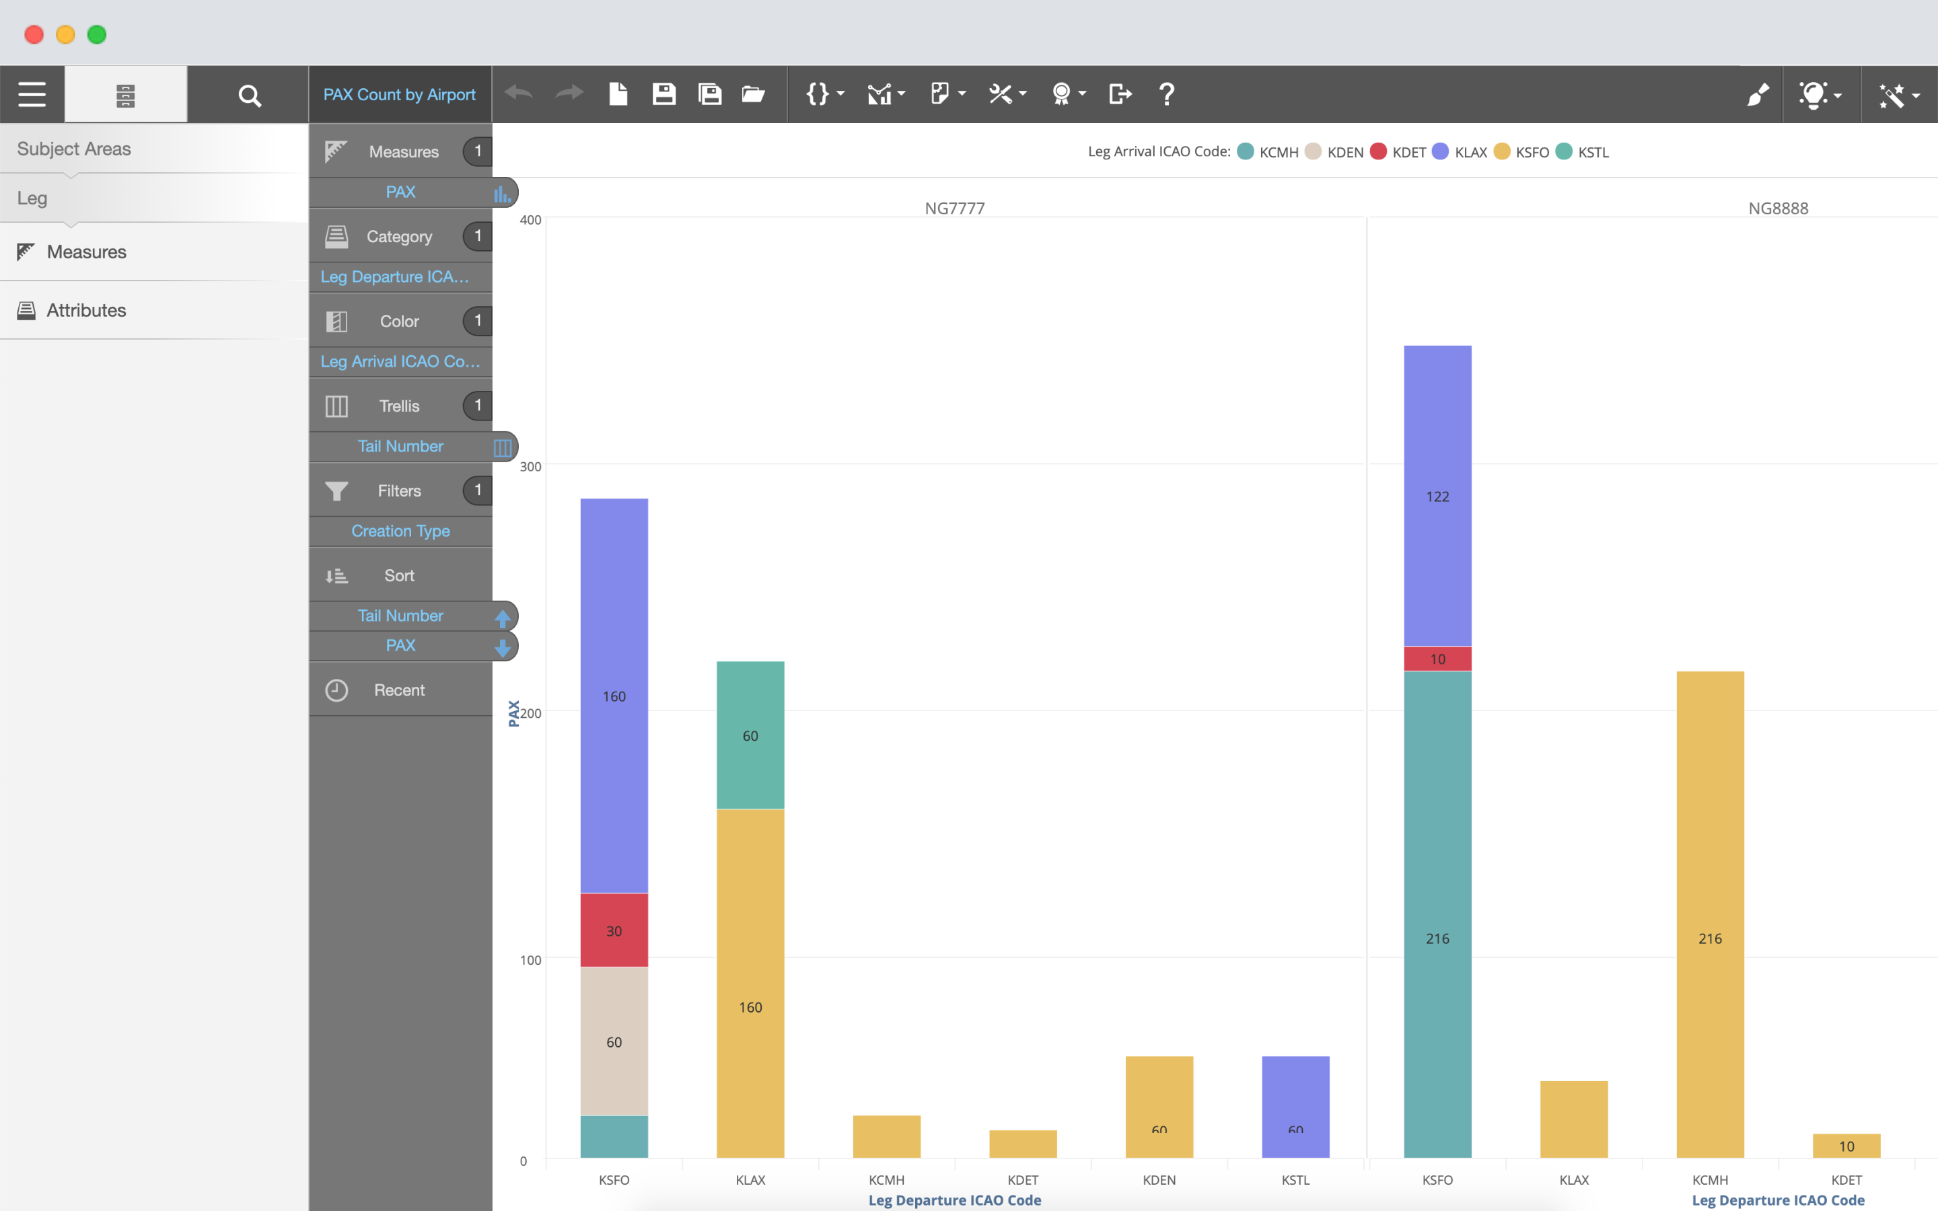Open the annotation note dropdown

[x=948, y=94]
